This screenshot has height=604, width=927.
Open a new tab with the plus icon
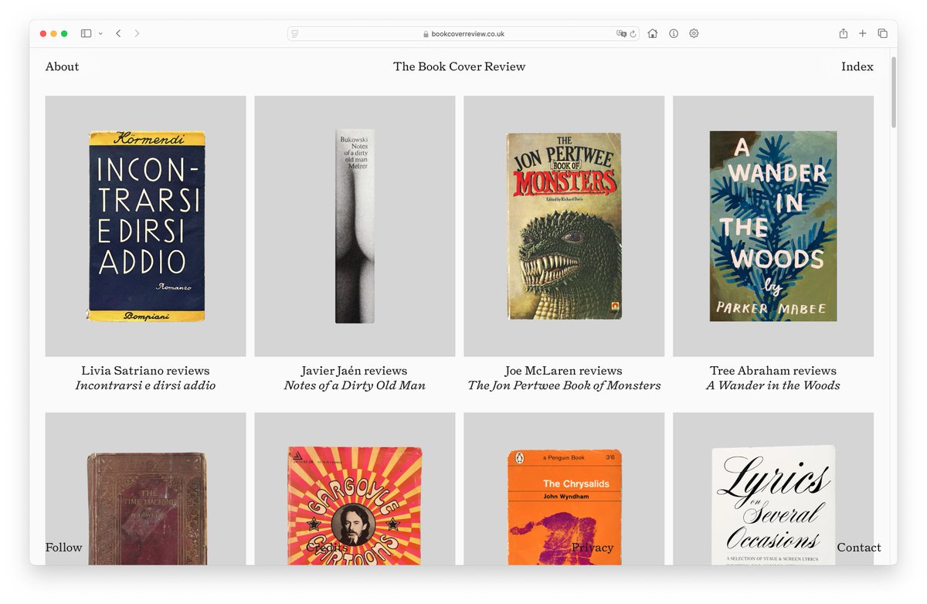pyautogui.click(x=862, y=33)
